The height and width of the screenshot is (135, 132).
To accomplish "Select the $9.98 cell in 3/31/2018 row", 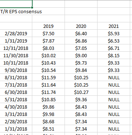I will point(48,114).
